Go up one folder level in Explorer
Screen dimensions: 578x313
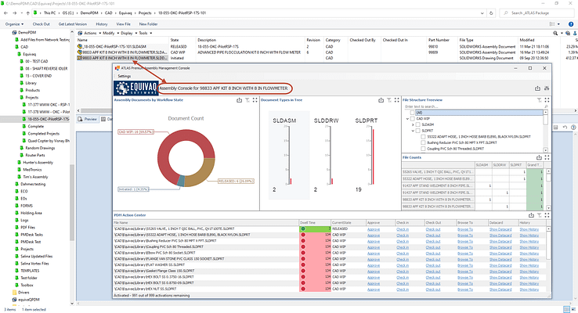click(x=28, y=13)
